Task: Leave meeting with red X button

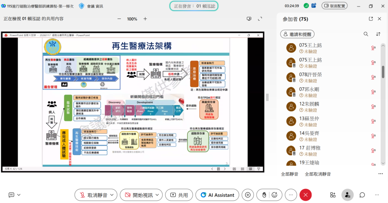Action: (x=306, y=195)
